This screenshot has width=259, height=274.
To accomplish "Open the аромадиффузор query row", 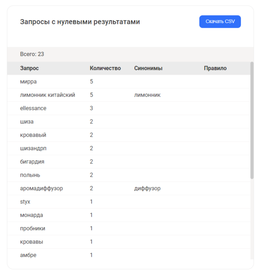I will click(129, 188).
